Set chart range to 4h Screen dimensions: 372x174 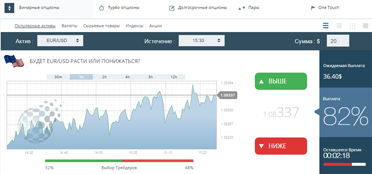pyautogui.click(x=127, y=77)
